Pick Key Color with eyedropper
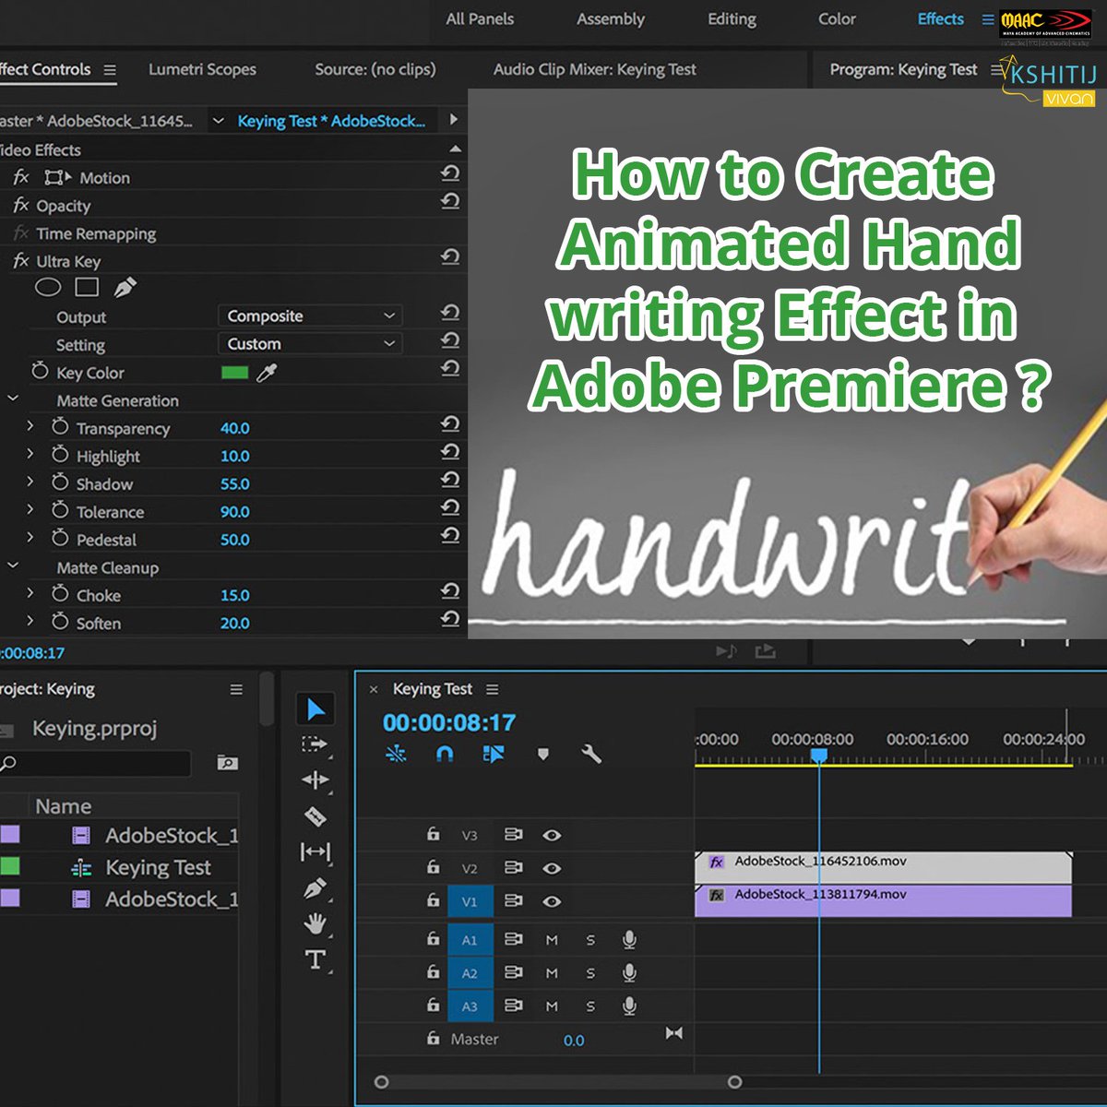 (x=267, y=373)
